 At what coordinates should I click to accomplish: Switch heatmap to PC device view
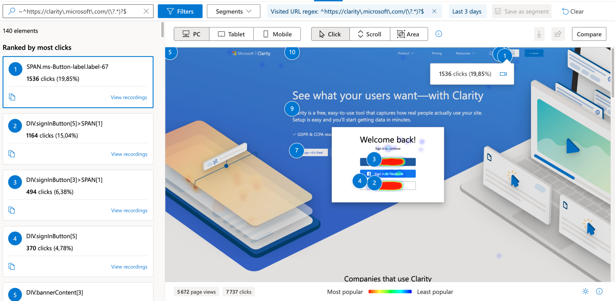click(192, 34)
